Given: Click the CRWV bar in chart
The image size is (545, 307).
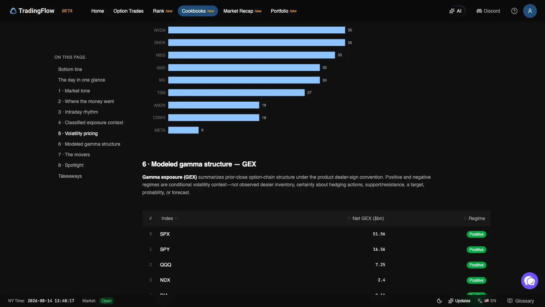Looking at the screenshot, I should [x=214, y=118].
